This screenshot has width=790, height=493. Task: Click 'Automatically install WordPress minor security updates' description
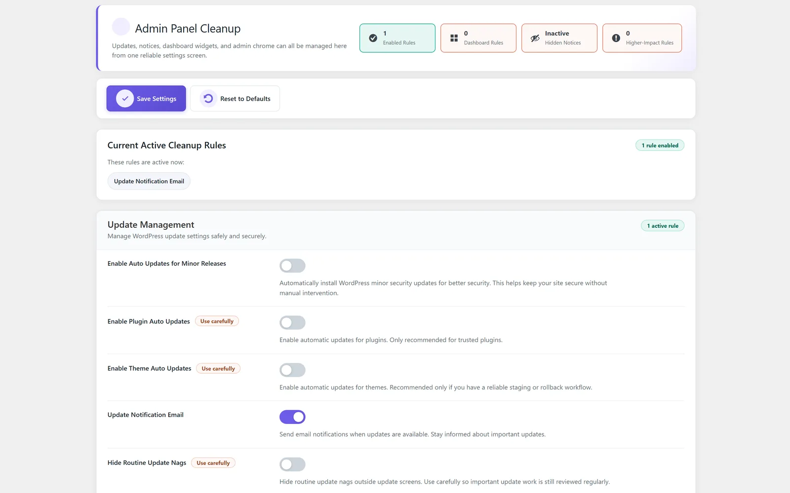click(x=443, y=288)
